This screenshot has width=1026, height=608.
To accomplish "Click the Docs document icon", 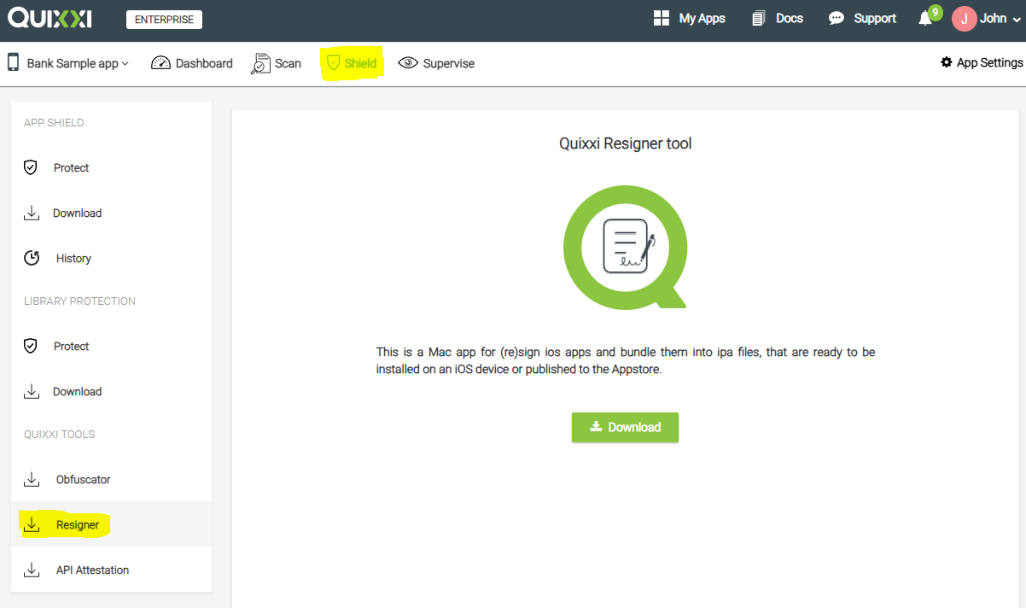I will click(758, 18).
